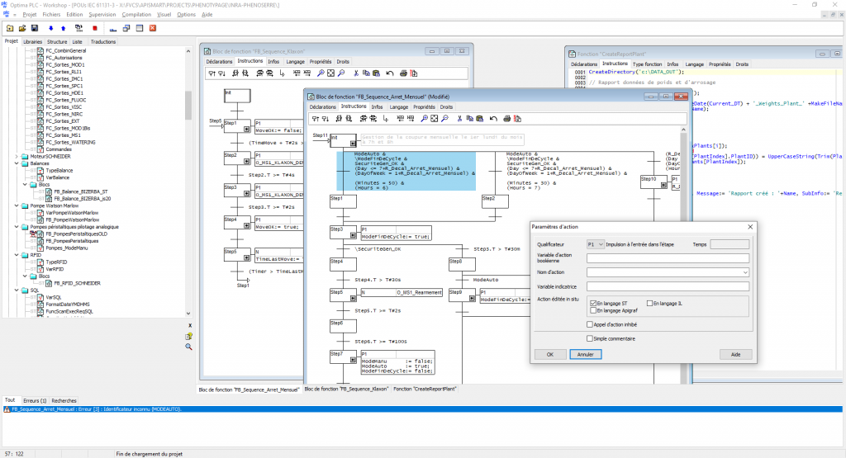This screenshot has width=846, height=458.
Task: Check the Simple commentaire checkbox
Action: click(x=590, y=338)
